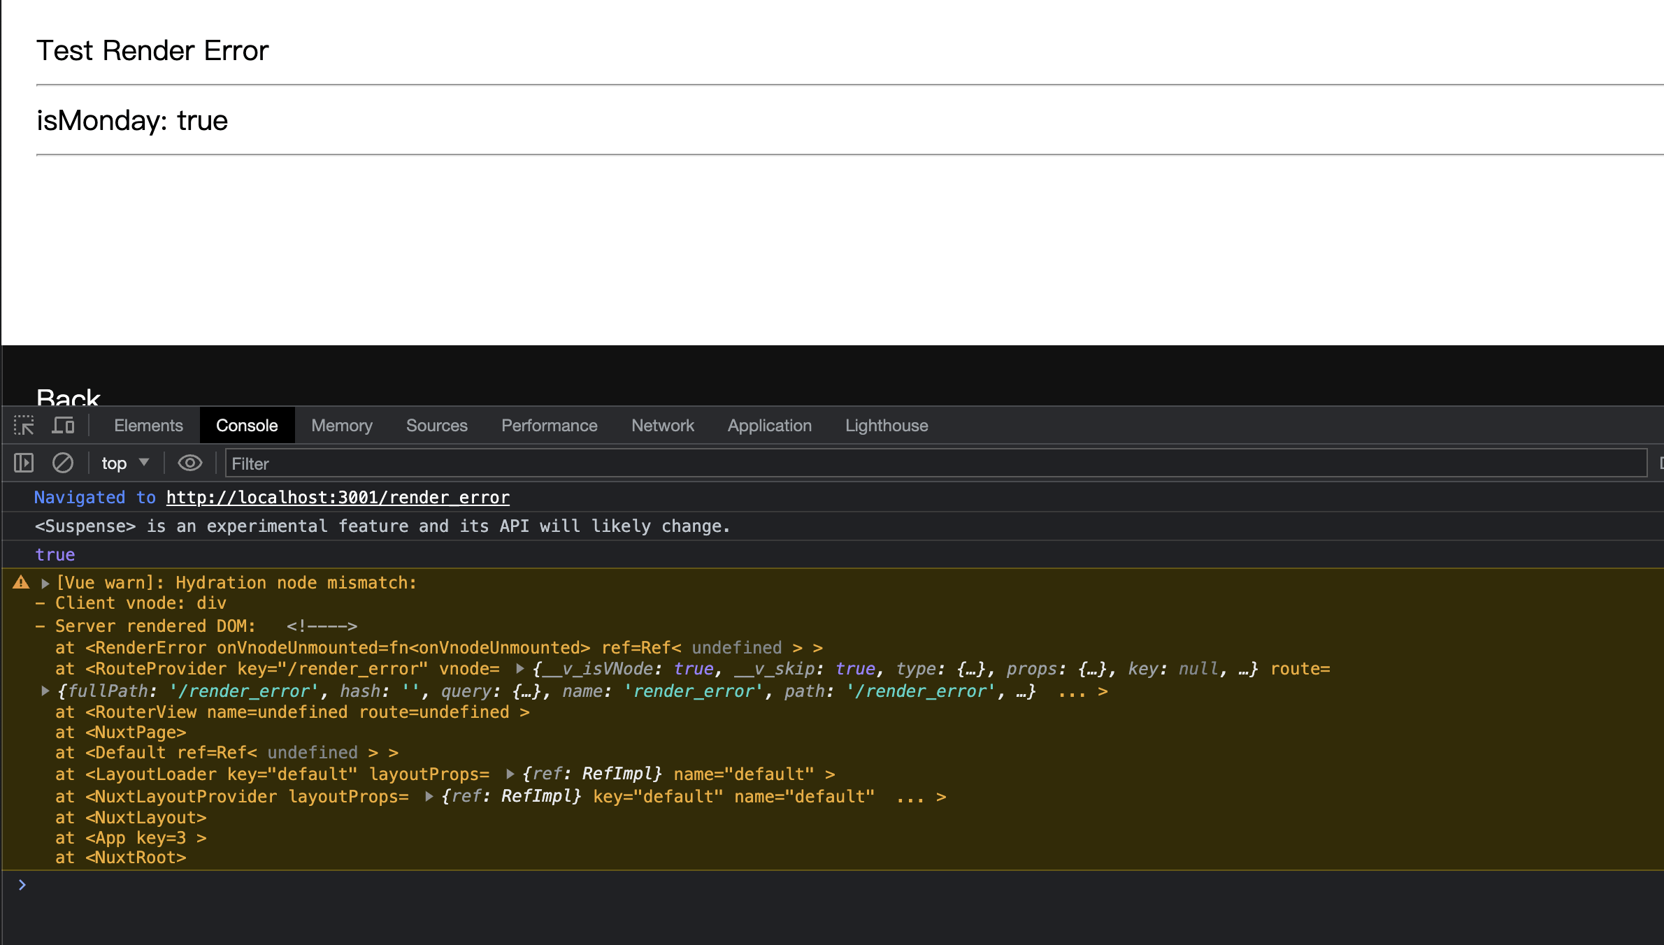This screenshot has width=1664, height=945.
Task: Activate the inspect element picker icon
Action: tap(24, 425)
